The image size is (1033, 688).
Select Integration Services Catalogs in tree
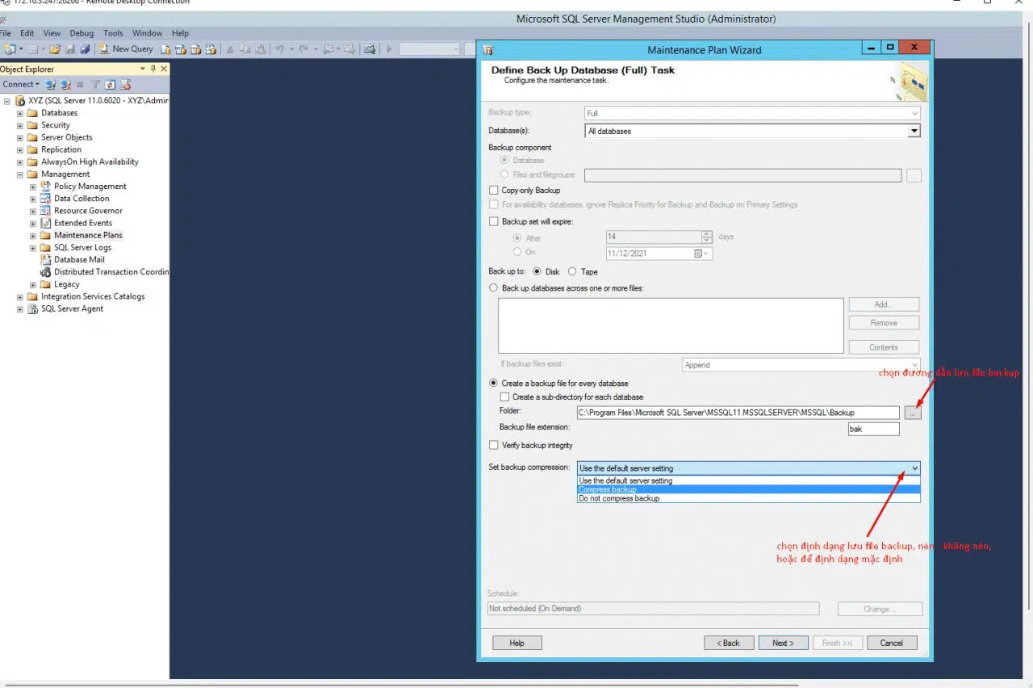click(x=93, y=296)
